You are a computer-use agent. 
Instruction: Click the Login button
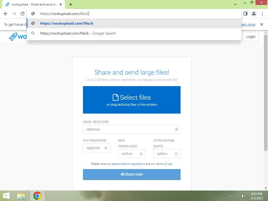point(250,37)
